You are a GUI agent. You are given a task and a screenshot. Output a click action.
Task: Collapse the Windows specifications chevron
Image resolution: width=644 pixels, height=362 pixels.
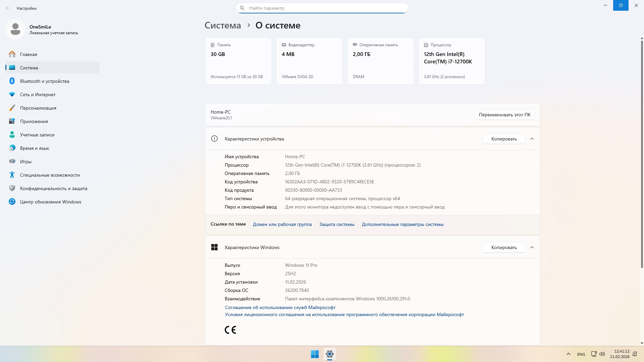(x=532, y=247)
